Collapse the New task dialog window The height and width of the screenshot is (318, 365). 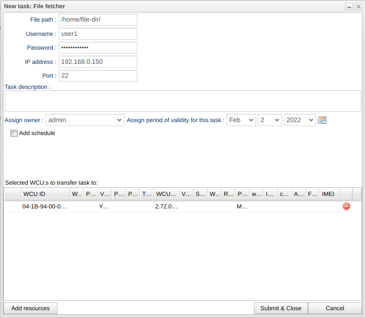coord(349,6)
